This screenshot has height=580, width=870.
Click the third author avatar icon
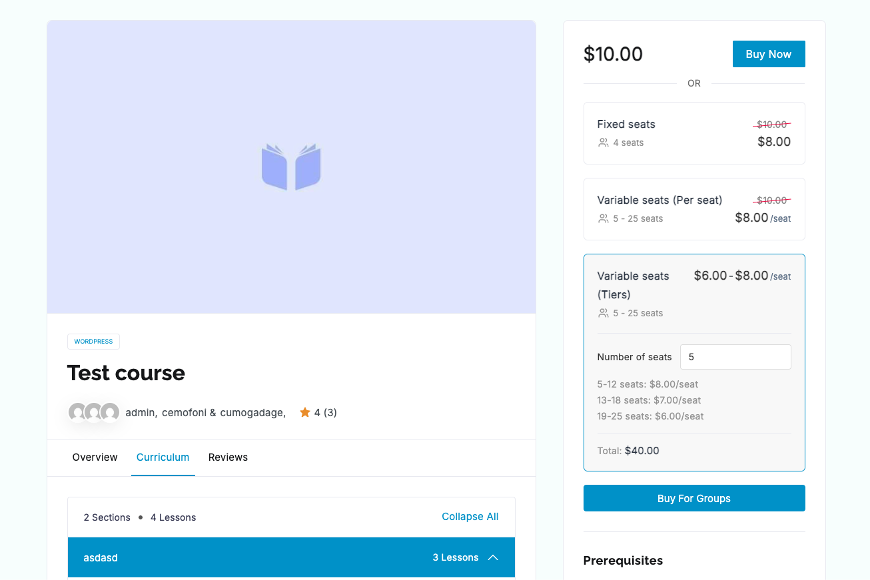click(x=109, y=412)
